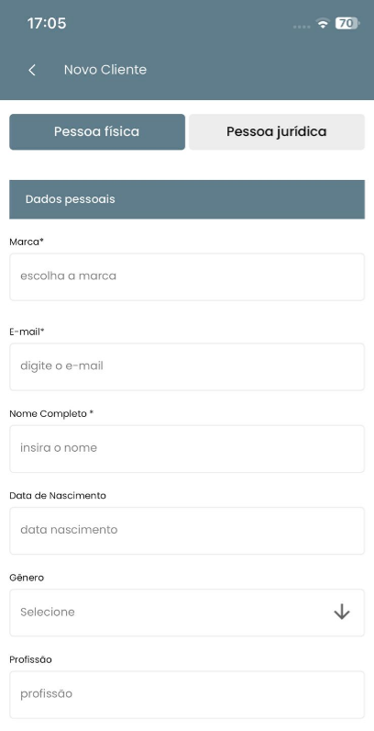Tap the Novo Cliente page title
Screen dimensions: 374x731
pos(105,70)
